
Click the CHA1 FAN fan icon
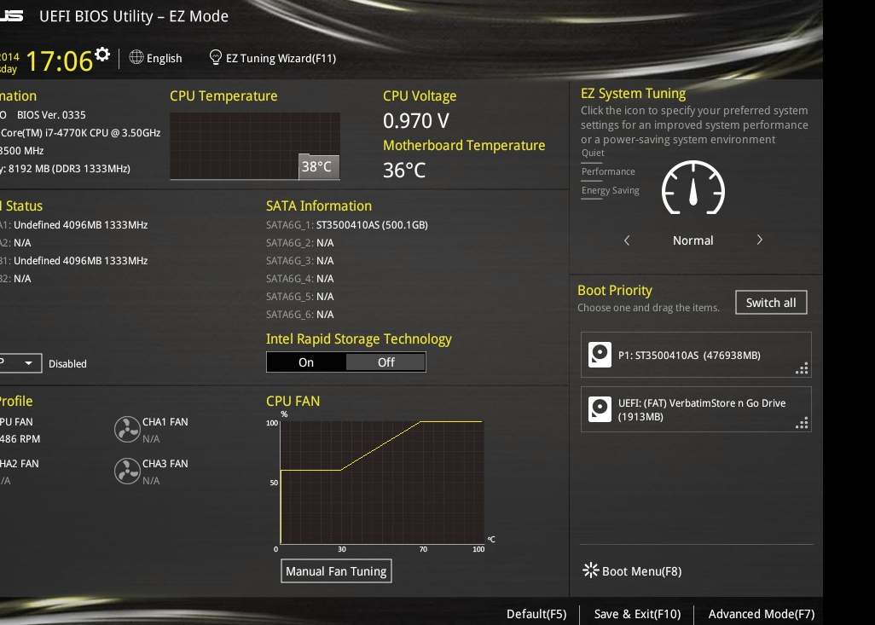[x=127, y=430]
